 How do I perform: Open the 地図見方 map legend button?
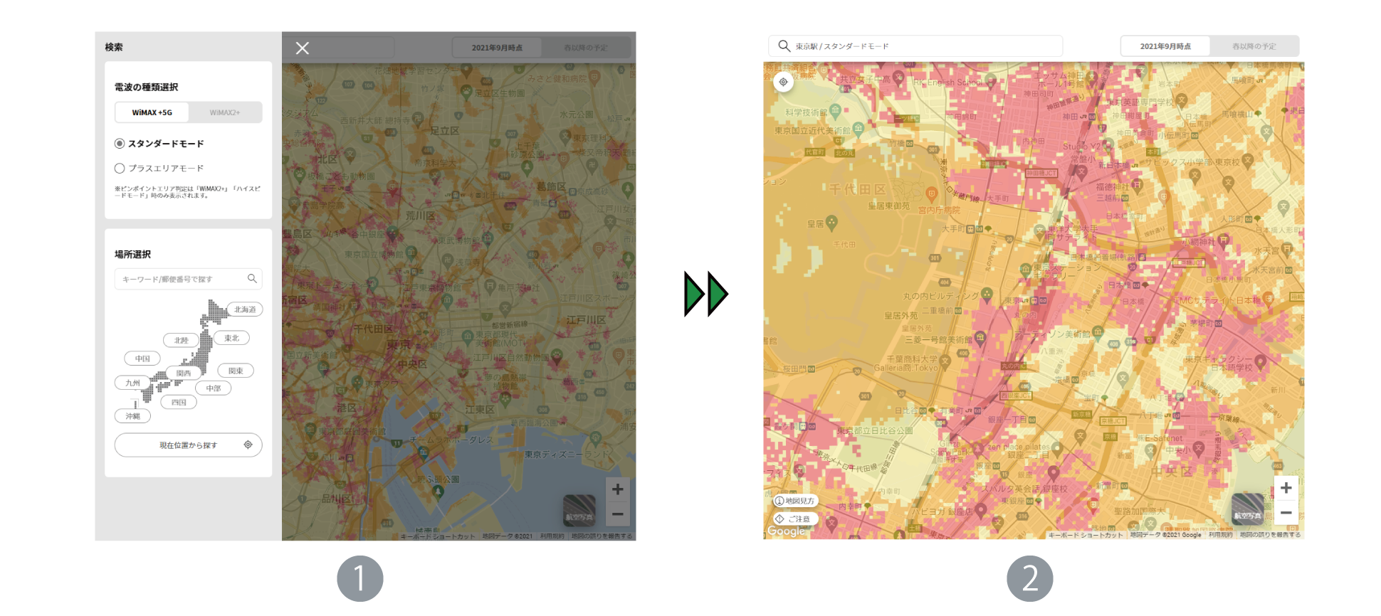coord(795,501)
